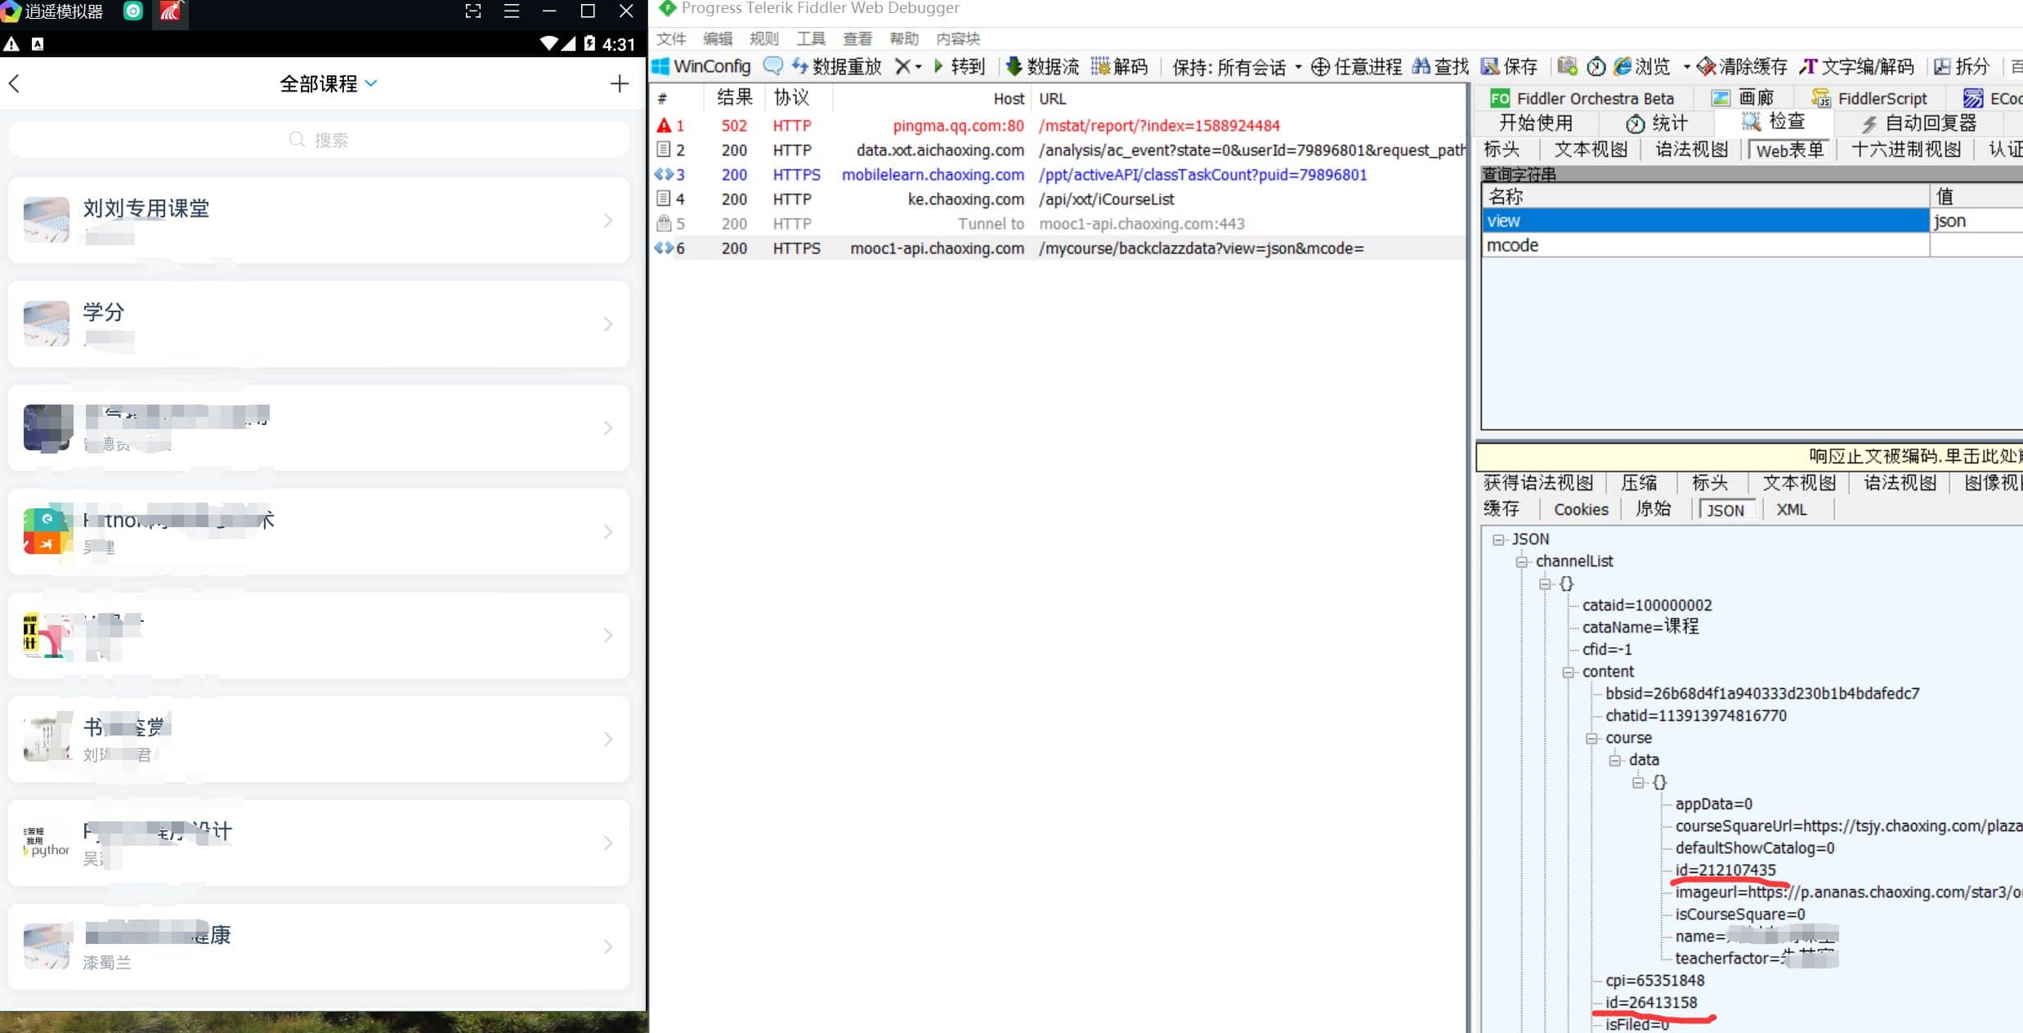Open response XML tab
Viewport: 2023px width, 1033px height.
(1791, 509)
